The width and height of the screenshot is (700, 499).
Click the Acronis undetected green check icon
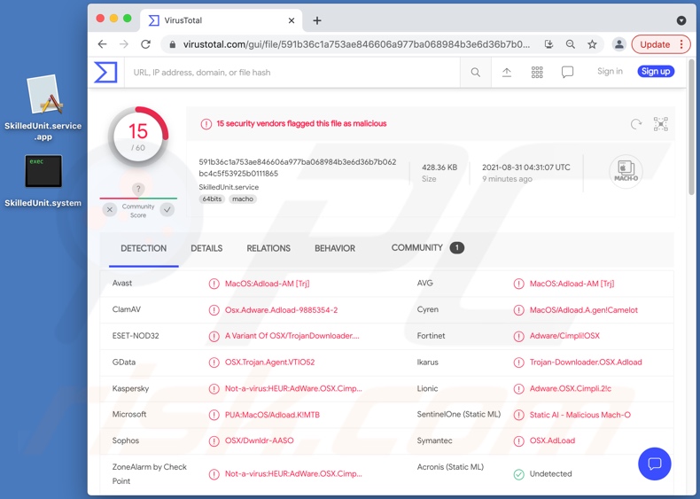click(x=518, y=474)
